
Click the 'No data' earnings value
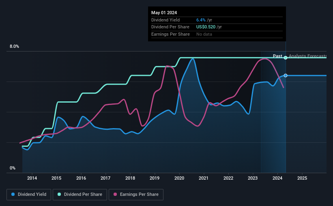point(204,34)
